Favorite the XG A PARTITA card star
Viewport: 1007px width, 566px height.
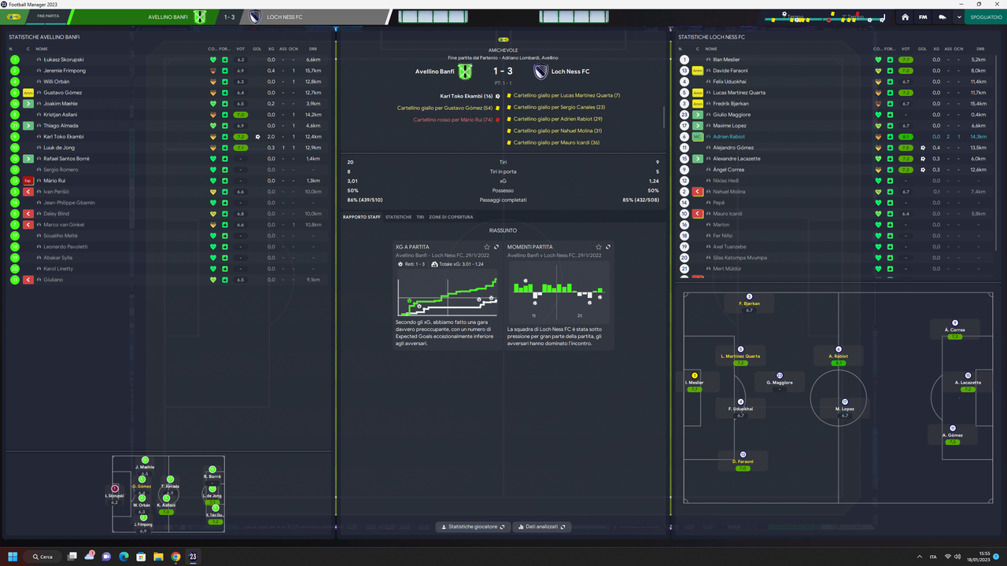click(x=486, y=247)
